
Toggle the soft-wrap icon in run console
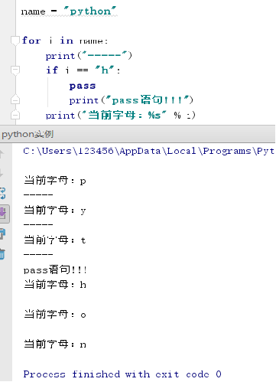3,193
